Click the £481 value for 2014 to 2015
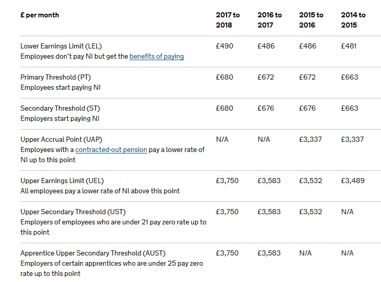The height and width of the screenshot is (282, 381). pyautogui.click(x=349, y=46)
